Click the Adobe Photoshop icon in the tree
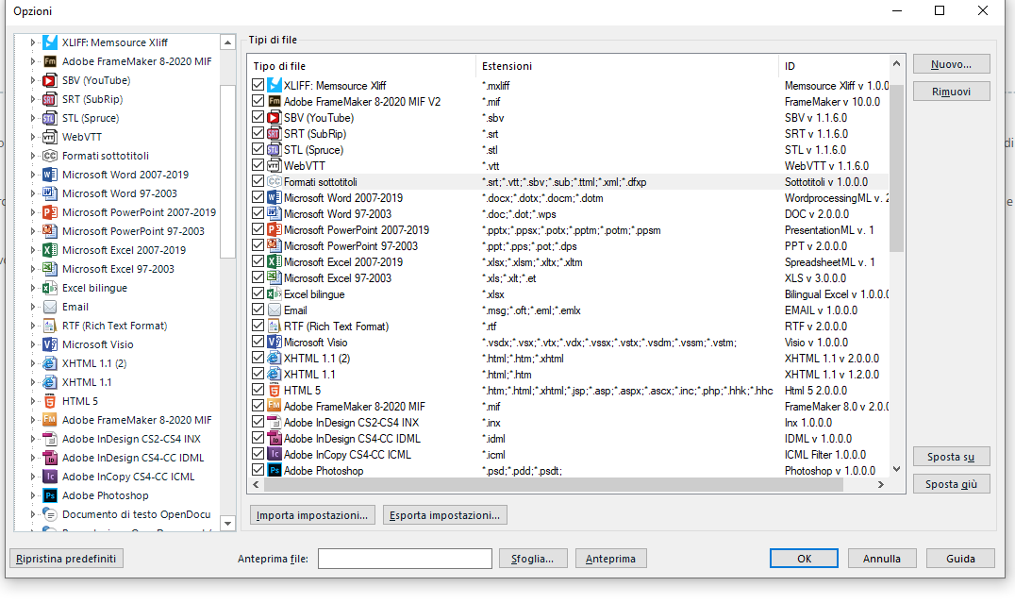 click(x=50, y=495)
